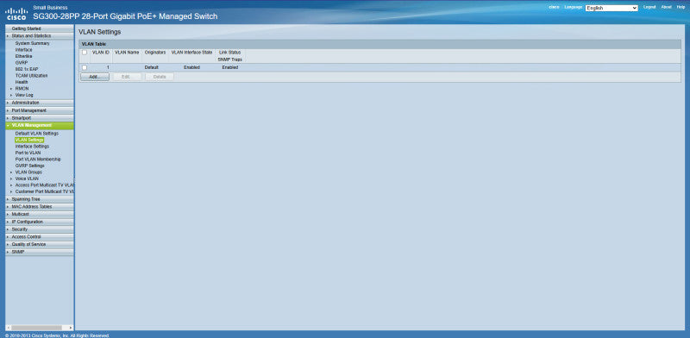Click the cisco username text in header
This screenshot has height=338, width=690.
[x=554, y=7]
